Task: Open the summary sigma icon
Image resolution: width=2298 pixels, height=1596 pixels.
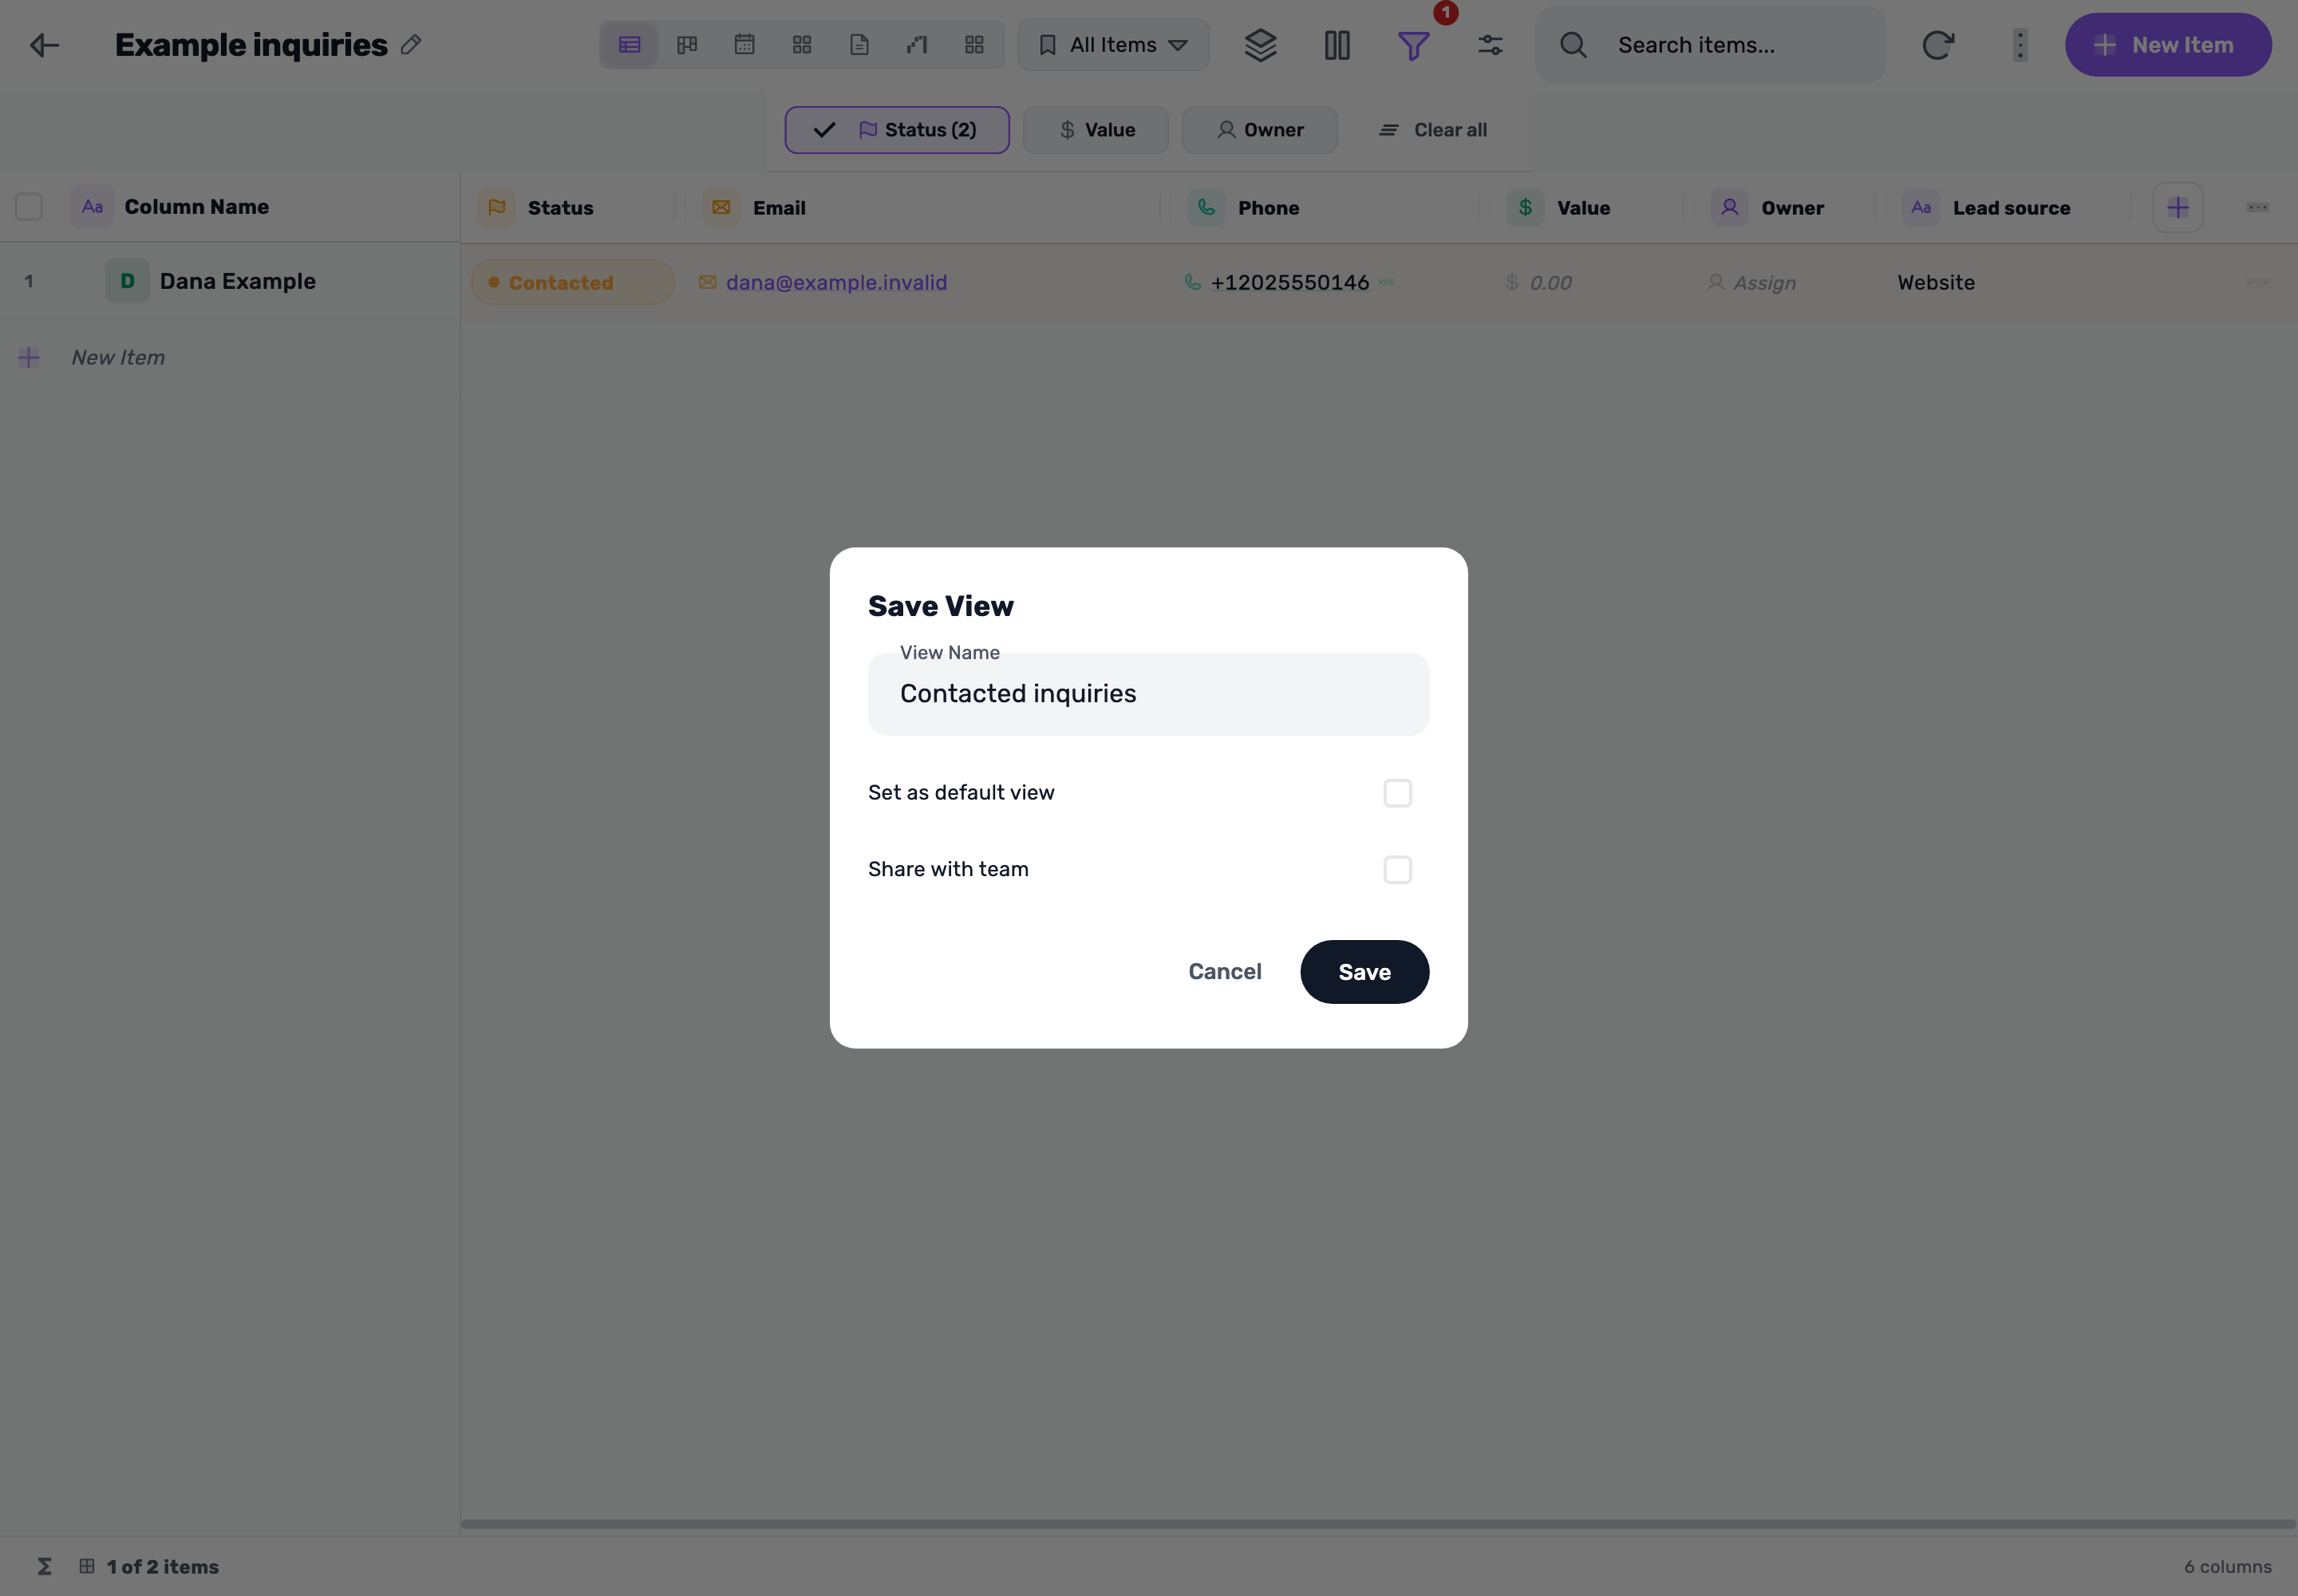Action: 44,1566
